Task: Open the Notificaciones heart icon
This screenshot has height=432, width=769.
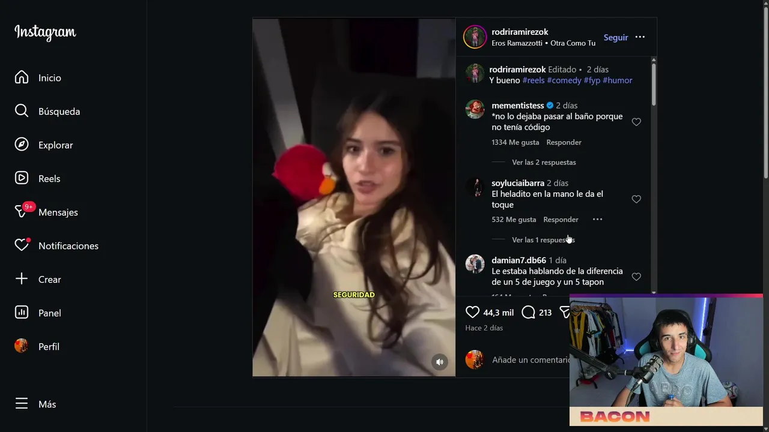Action: [x=22, y=245]
